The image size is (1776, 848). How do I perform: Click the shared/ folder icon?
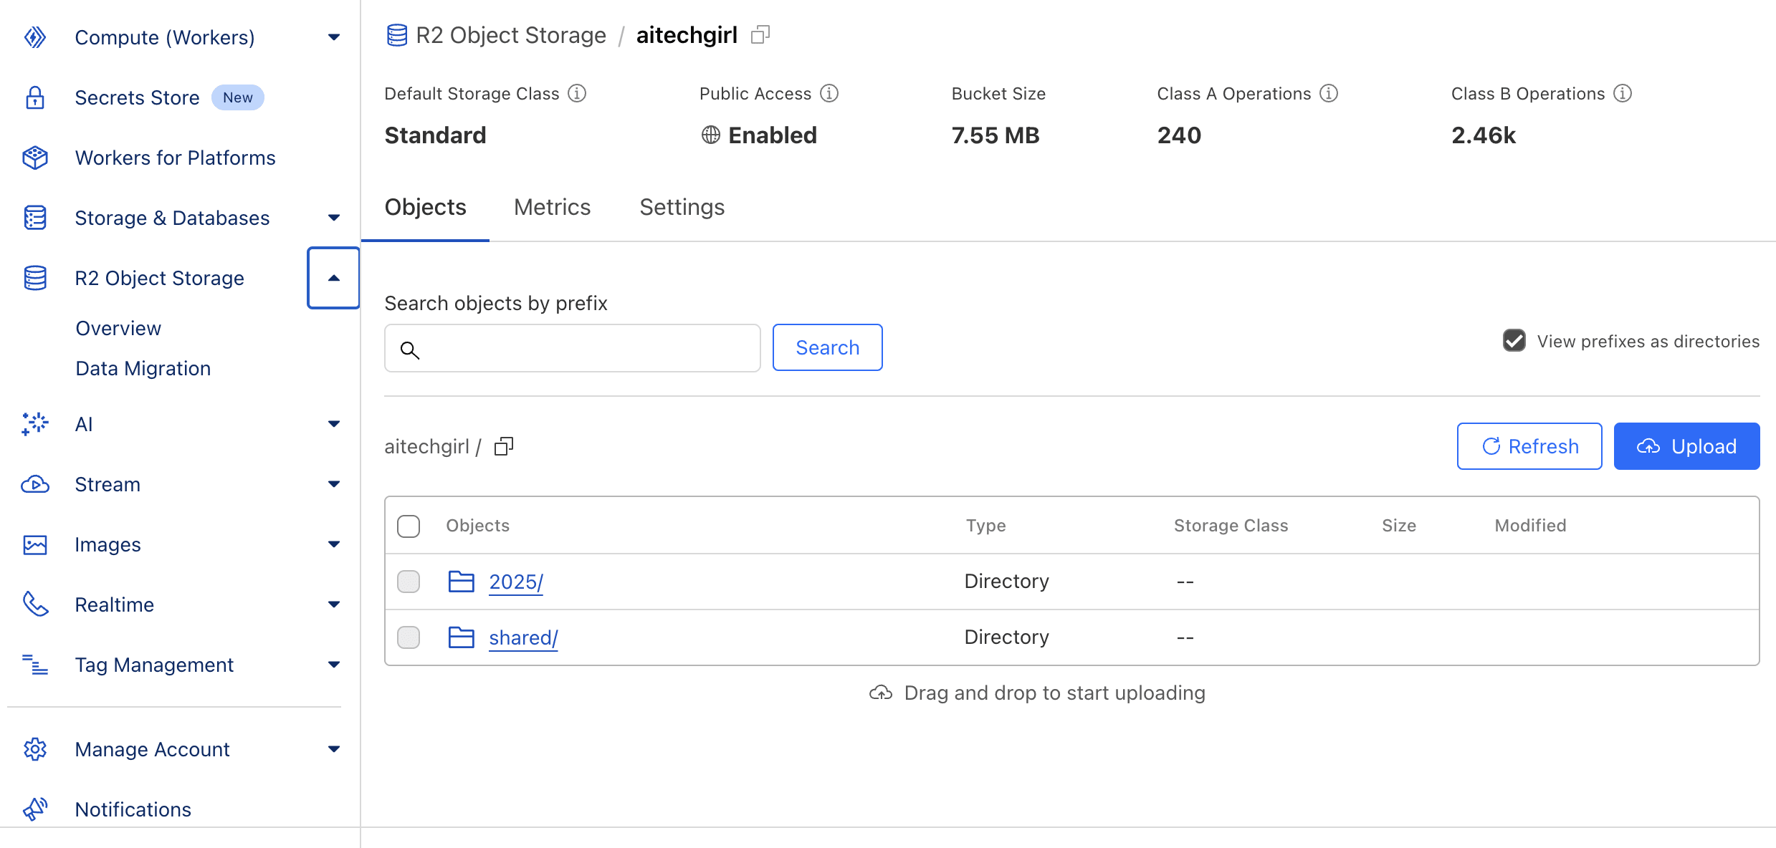[461, 637]
